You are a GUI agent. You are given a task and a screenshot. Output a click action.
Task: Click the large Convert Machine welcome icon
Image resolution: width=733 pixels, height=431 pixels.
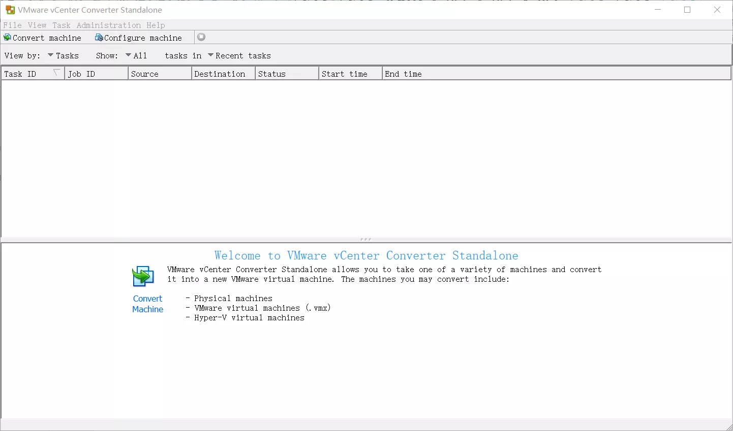143,277
